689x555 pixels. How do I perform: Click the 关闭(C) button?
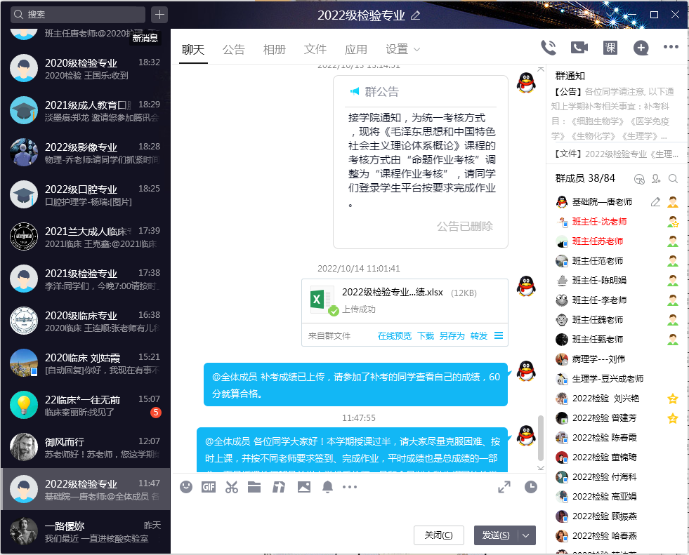coord(438,535)
